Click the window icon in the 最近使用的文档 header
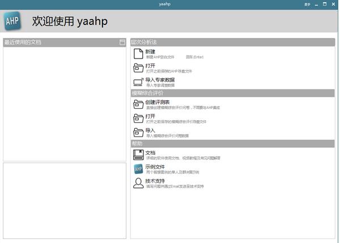This screenshot has height=243, width=340. (x=122, y=42)
